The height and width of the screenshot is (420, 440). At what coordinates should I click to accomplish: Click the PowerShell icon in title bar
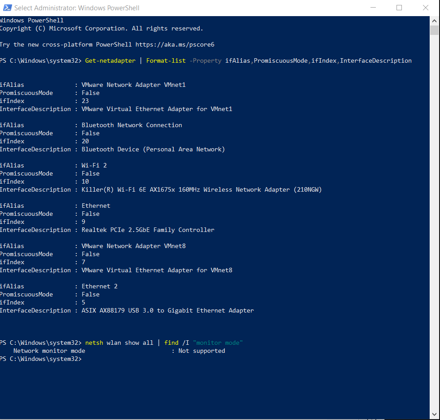7,8
